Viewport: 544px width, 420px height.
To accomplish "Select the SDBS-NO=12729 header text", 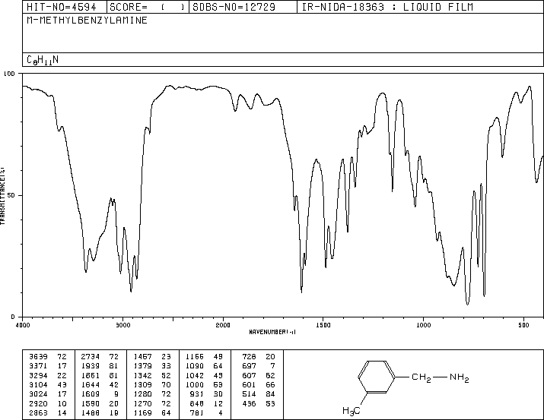I will 234,7.
